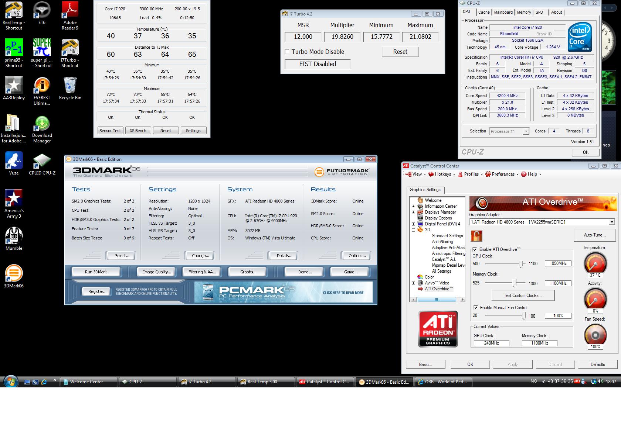The width and height of the screenshot is (621, 425).
Task: Open prime95 shortcut icon
Action: (x=14, y=53)
